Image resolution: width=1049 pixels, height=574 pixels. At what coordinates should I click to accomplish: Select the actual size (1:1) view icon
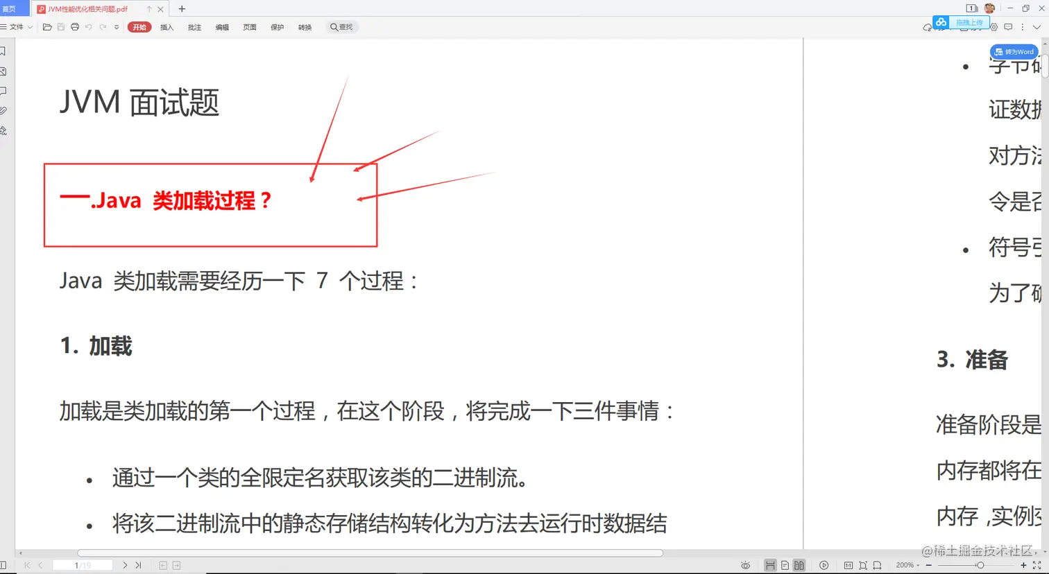[848, 565]
